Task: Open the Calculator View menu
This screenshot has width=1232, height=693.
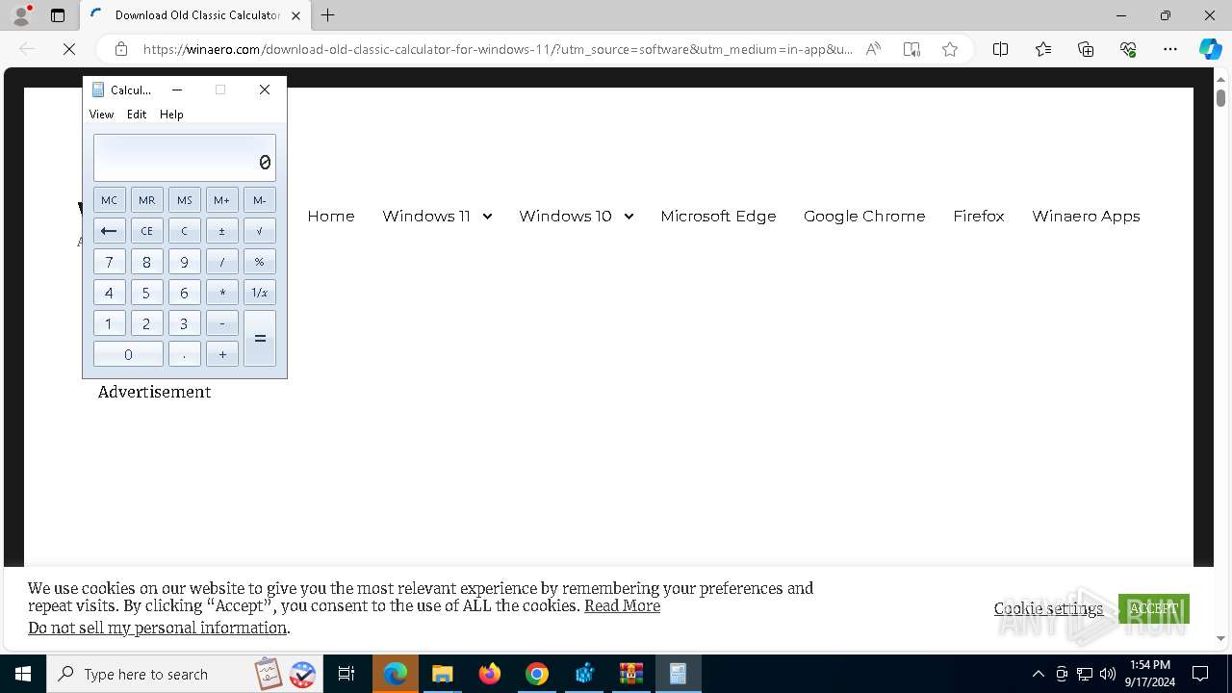Action: click(101, 115)
